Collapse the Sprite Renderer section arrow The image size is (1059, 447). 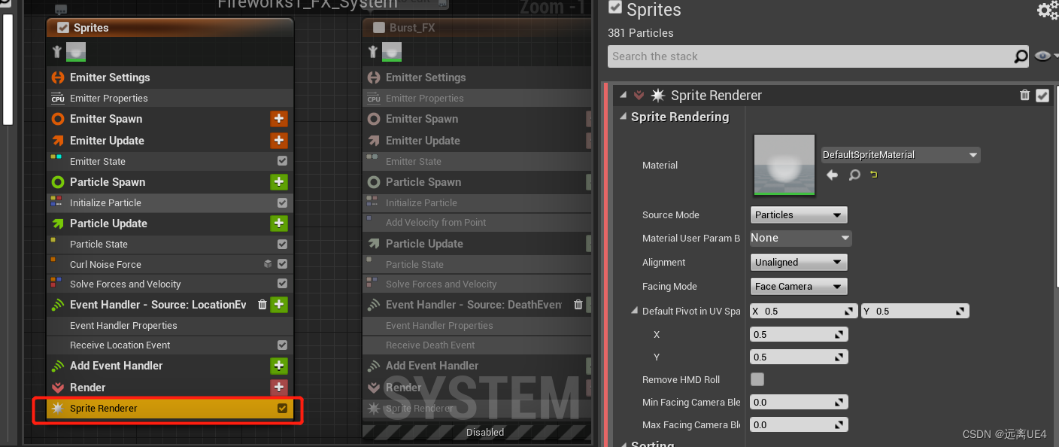pos(623,96)
